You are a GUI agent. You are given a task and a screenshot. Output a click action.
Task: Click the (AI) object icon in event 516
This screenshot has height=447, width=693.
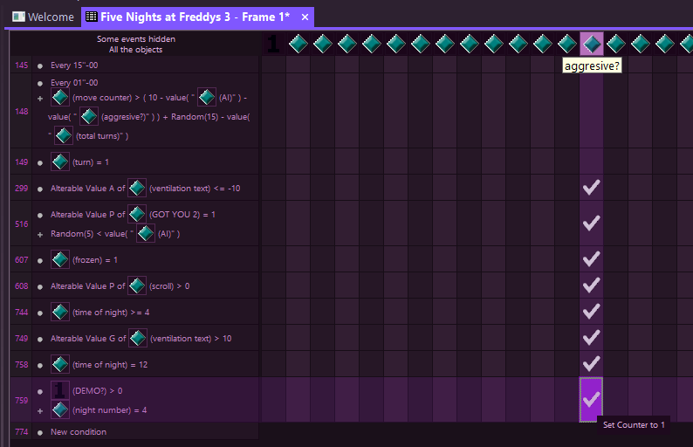(146, 233)
